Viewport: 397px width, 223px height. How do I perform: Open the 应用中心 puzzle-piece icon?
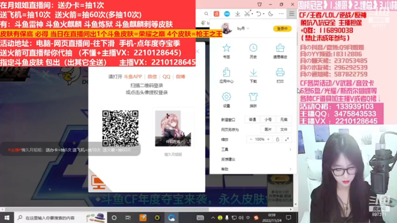226,72
